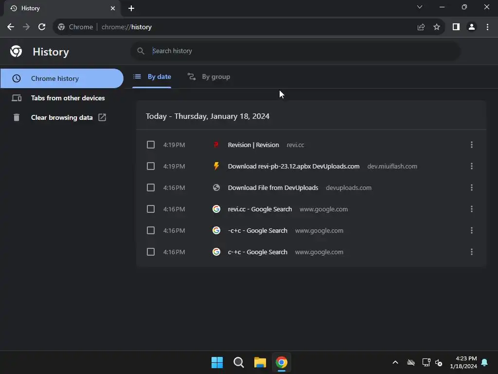Click the muted volume tray icon
This screenshot has height=374, width=498.
pyautogui.click(x=439, y=362)
